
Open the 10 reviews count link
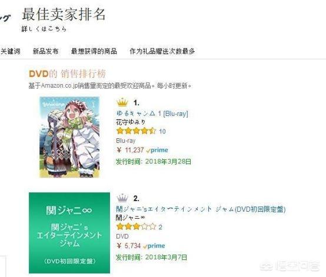point(162,131)
